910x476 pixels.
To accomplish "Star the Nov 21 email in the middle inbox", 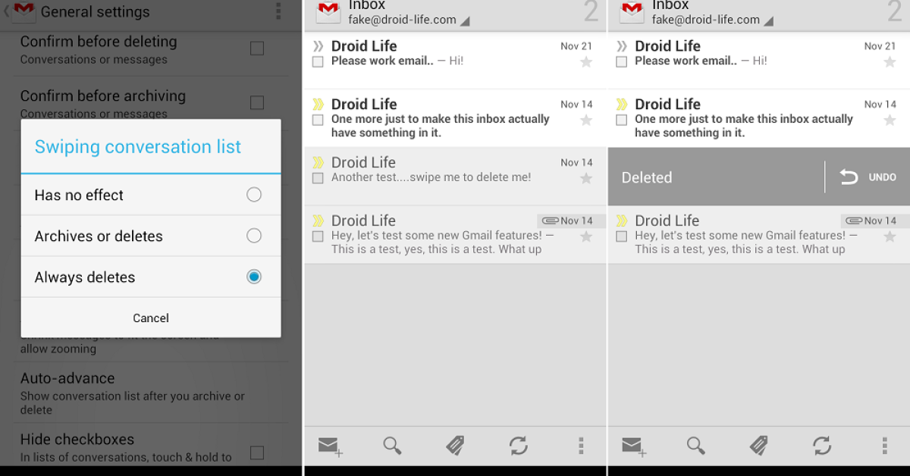I will pos(586,62).
